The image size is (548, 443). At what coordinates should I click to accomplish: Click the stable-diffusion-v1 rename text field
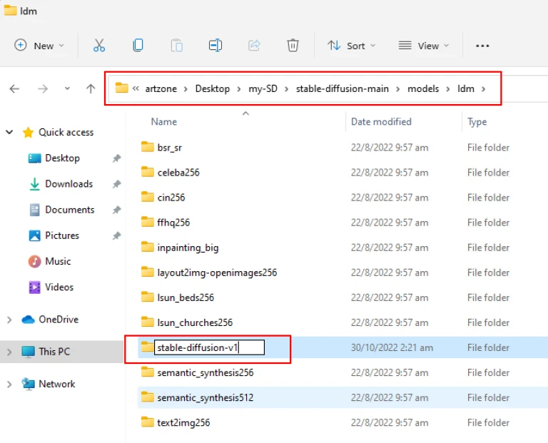pyautogui.click(x=209, y=347)
